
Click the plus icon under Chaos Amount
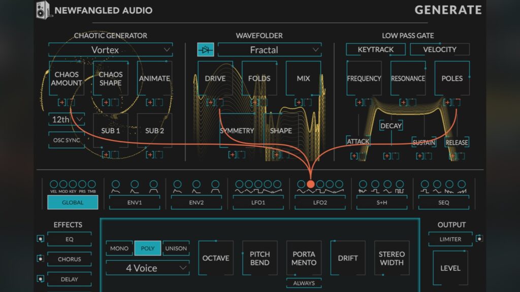click(62, 102)
